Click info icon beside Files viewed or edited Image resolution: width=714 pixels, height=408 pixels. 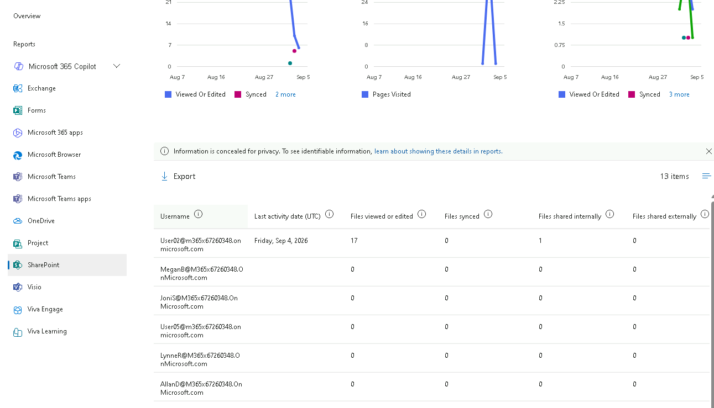(x=421, y=214)
